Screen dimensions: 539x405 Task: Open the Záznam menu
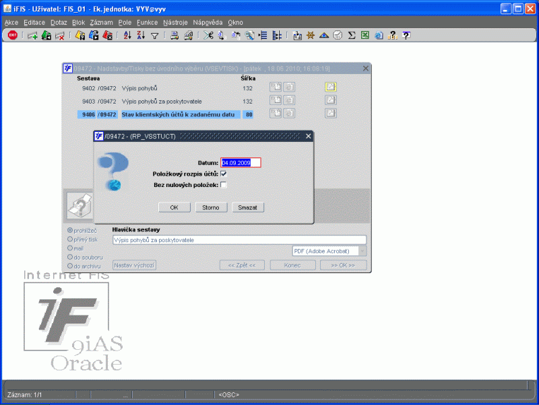click(x=102, y=23)
